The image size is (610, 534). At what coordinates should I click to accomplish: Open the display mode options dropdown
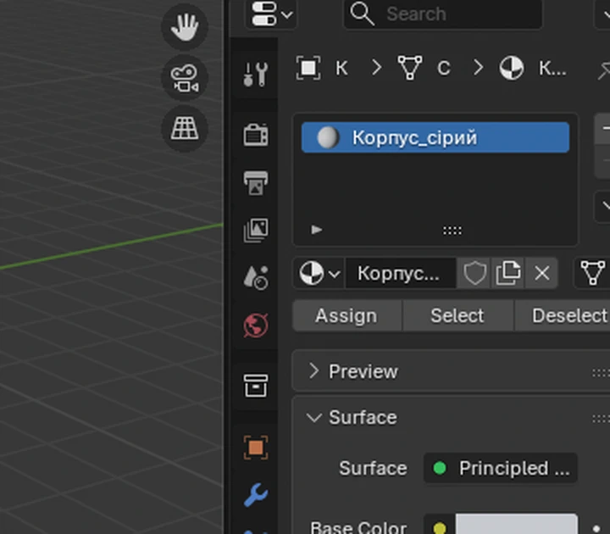point(271,14)
